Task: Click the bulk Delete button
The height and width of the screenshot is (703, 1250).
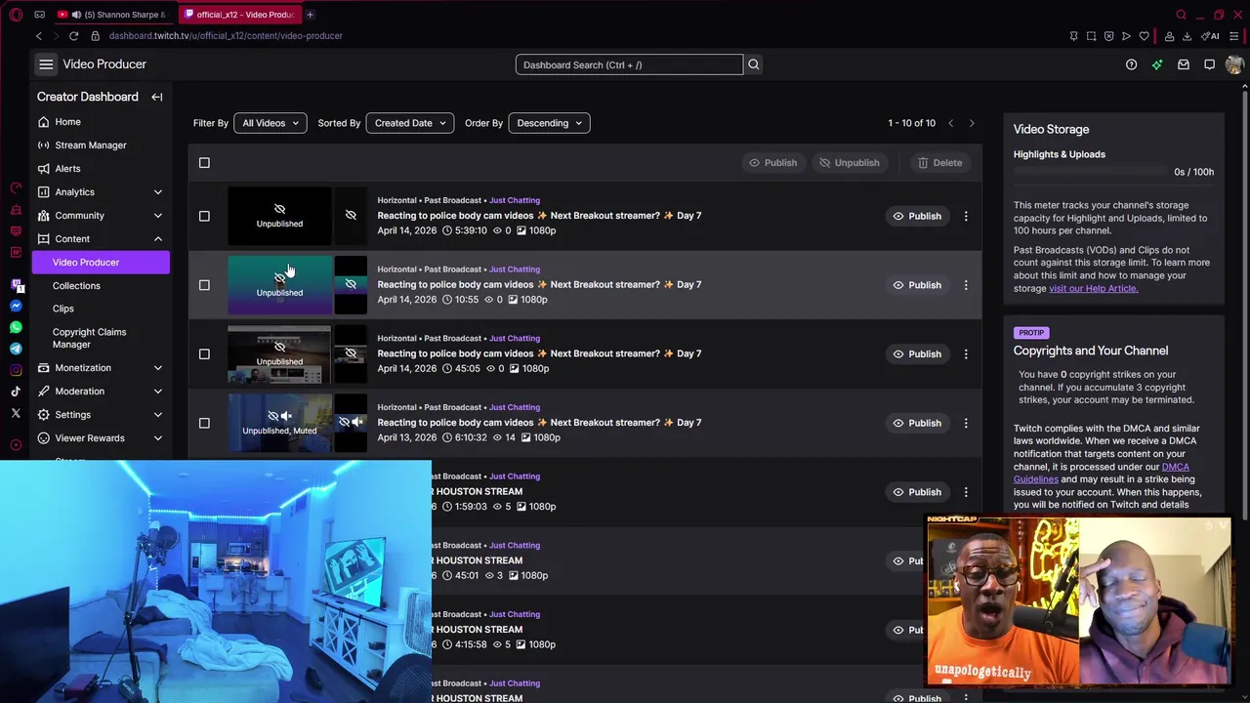Action: coord(940,163)
